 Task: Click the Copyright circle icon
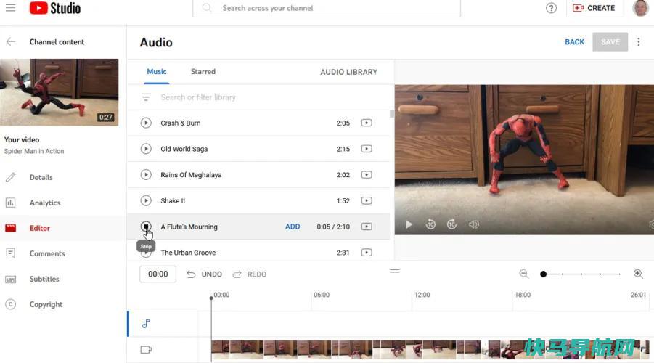[x=10, y=304]
